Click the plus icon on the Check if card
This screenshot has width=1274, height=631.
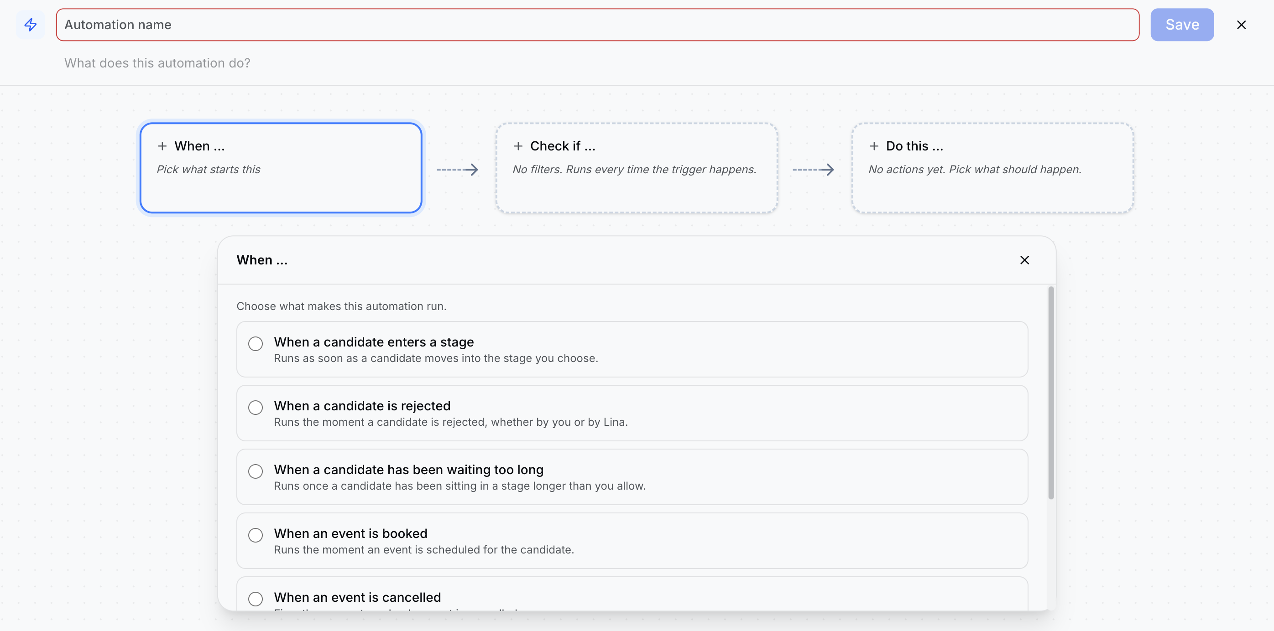[x=518, y=146]
